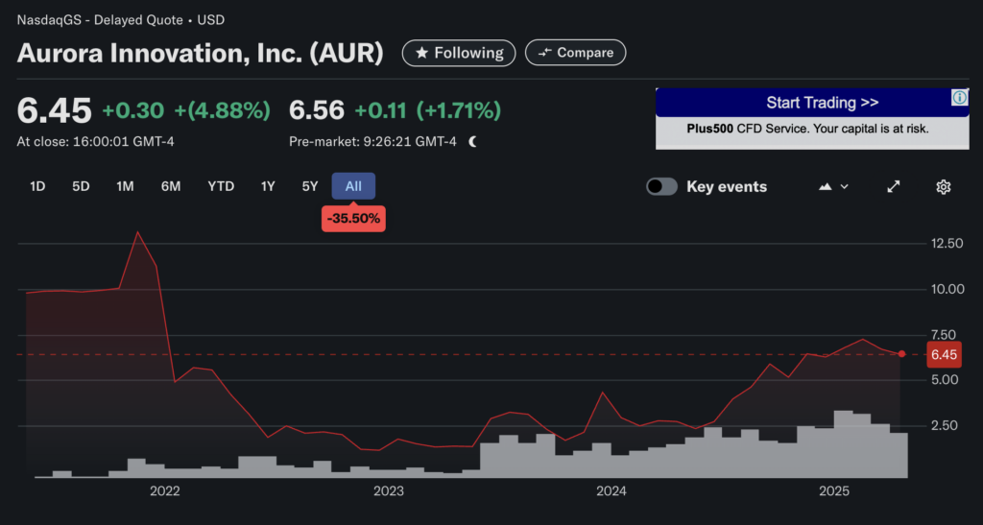This screenshot has width=983, height=525.
Task: Click the late 2021 price peak on chart
Action: coord(138,232)
